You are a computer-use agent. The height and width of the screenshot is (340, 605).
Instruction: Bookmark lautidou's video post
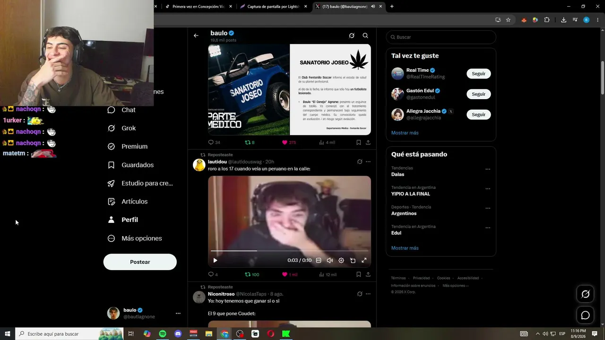pyautogui.click(x=359, y=274)
